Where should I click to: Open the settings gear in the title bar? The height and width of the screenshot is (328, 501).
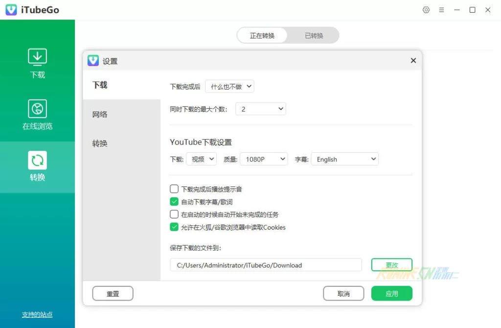pyautogui.click(x=426, y=10)
